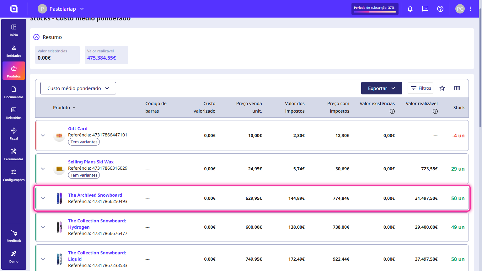This screenshot has width=482, height=271.
Task: Sort by the Produto column header
Action: click(x=64, y=108)
